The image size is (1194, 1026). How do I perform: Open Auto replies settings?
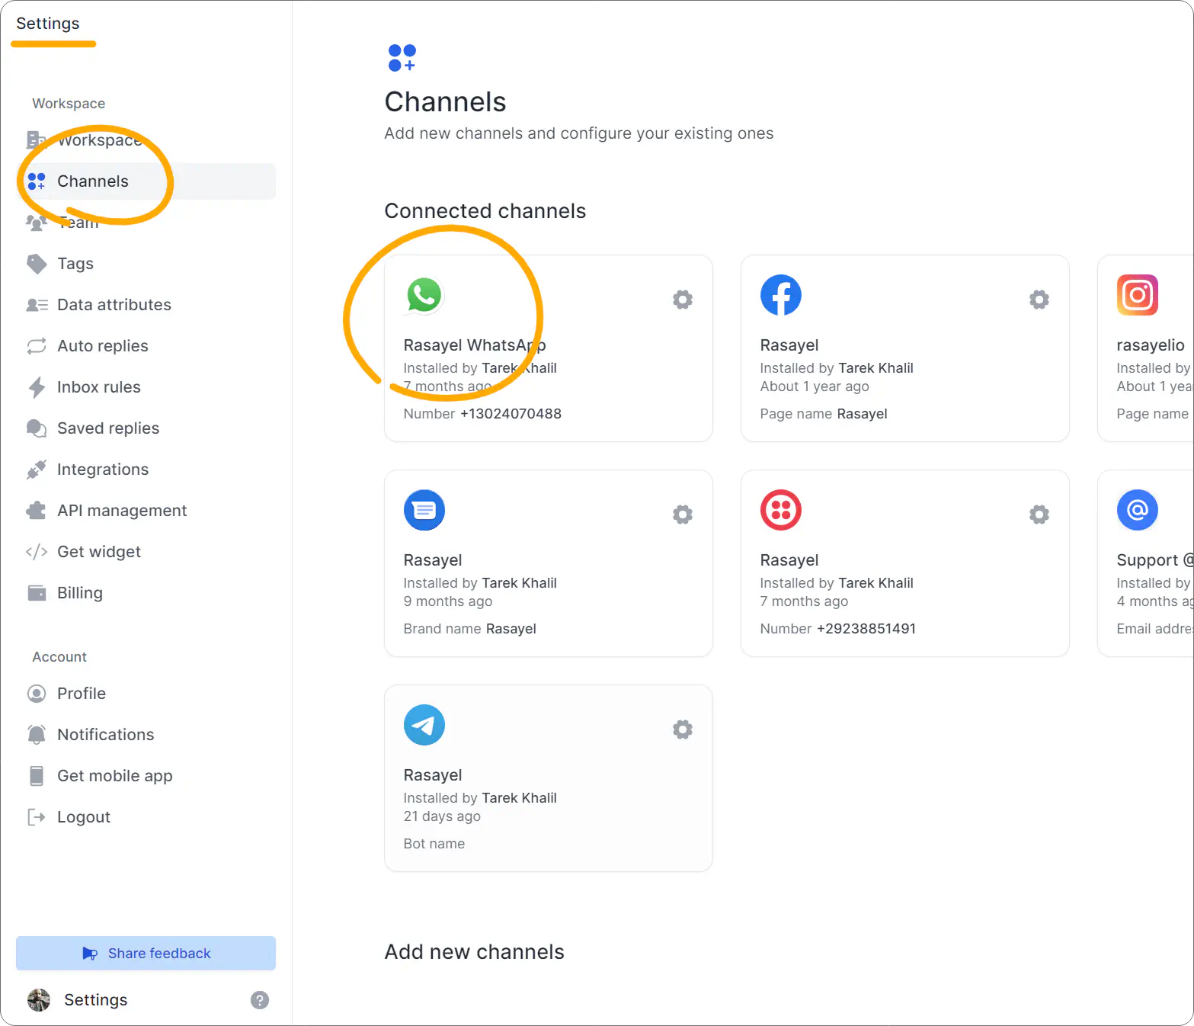point(146,346)
